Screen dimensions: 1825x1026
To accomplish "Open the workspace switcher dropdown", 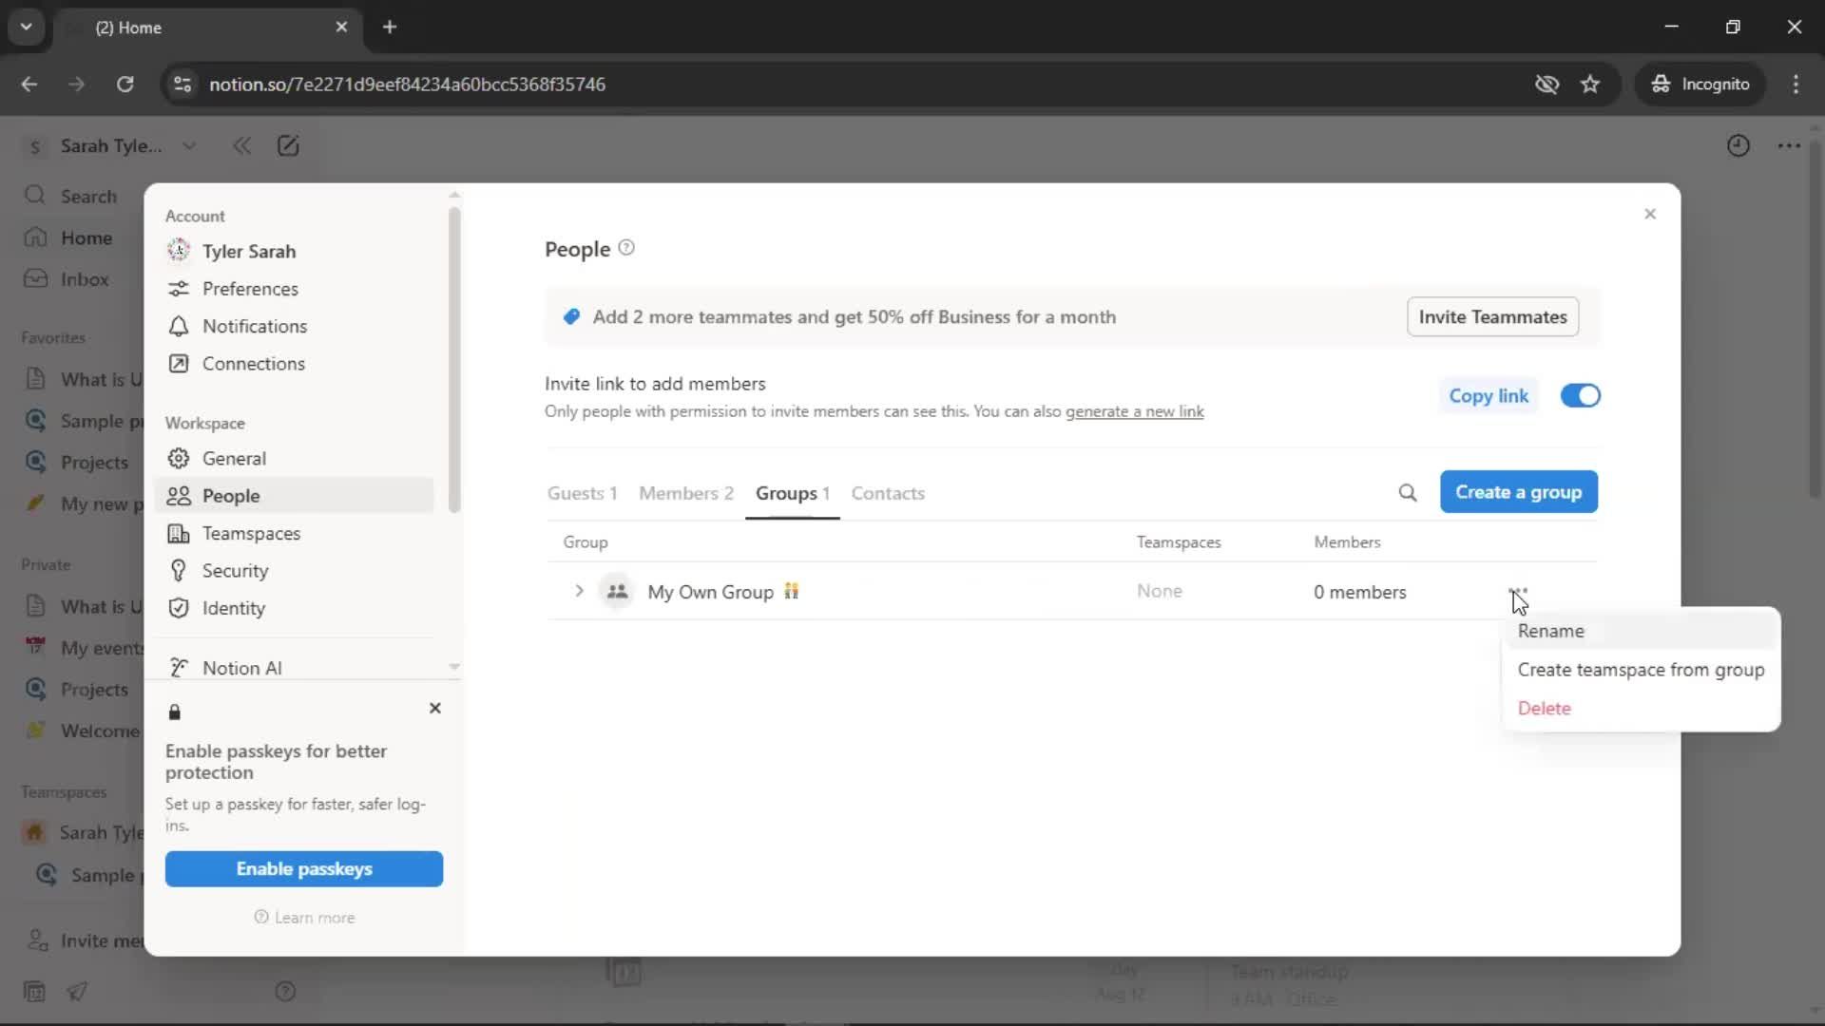I will click(111, 145).
